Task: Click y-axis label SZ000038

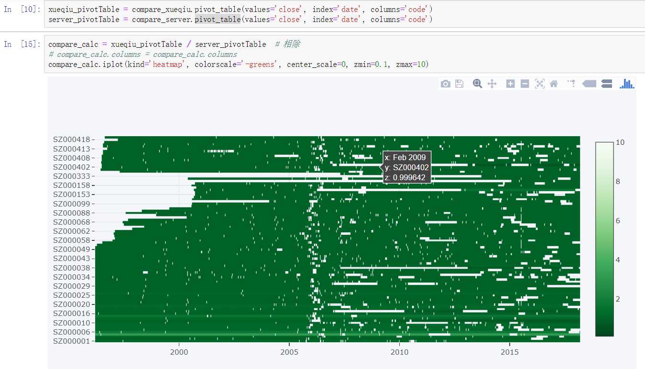Action: [71, 268]
